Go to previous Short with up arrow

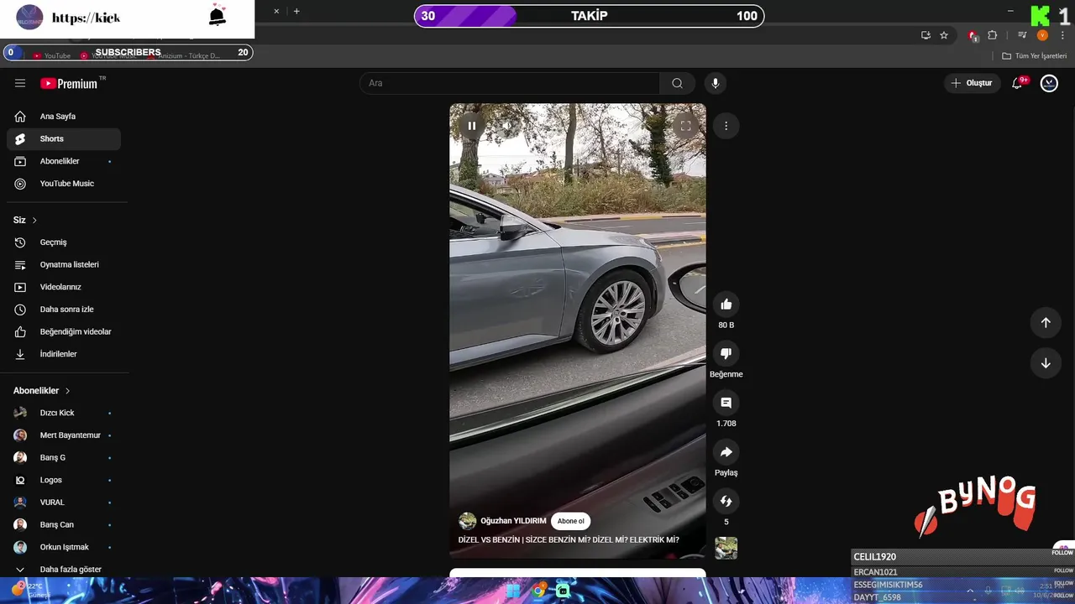[1046, 322]
